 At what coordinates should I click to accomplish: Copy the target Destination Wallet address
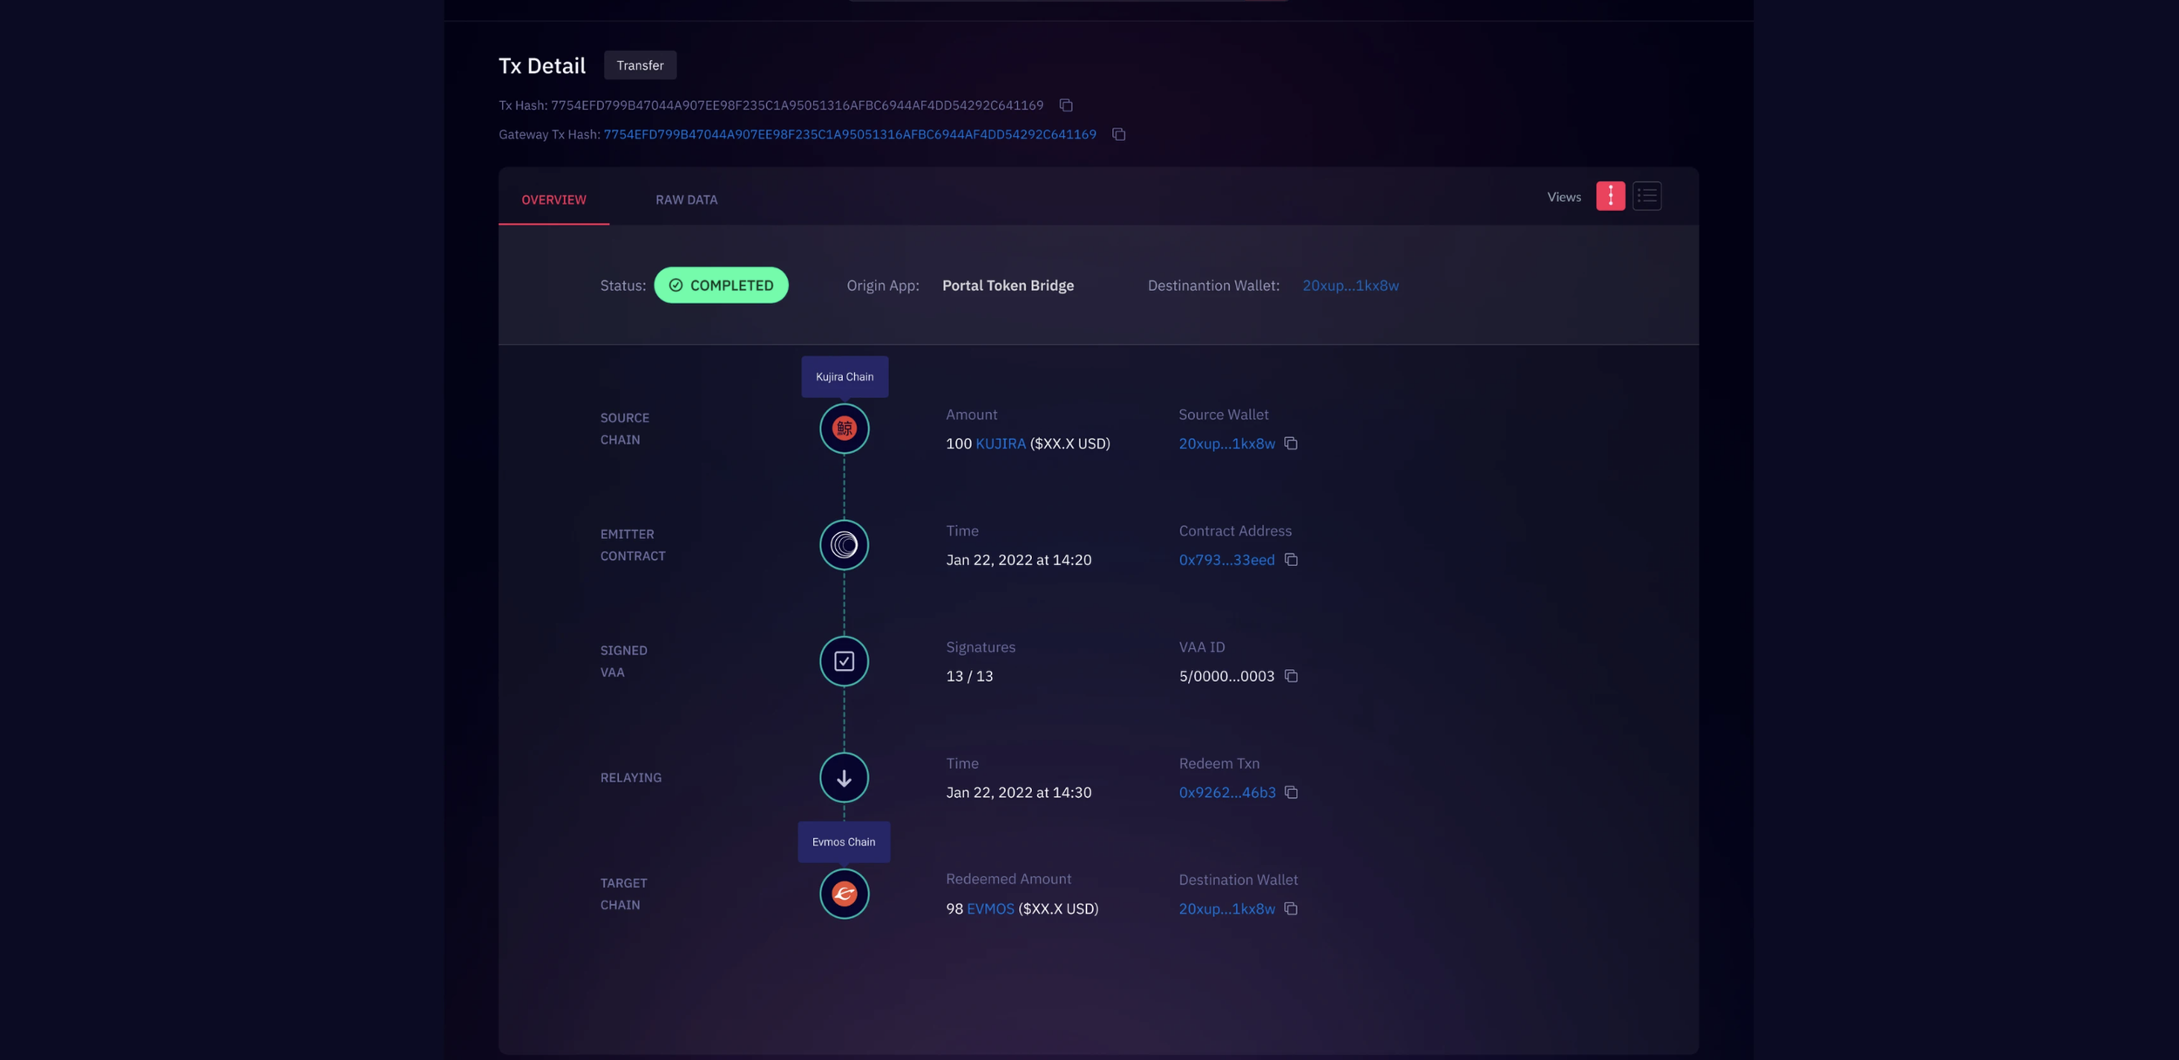(x=1291, y=908)
